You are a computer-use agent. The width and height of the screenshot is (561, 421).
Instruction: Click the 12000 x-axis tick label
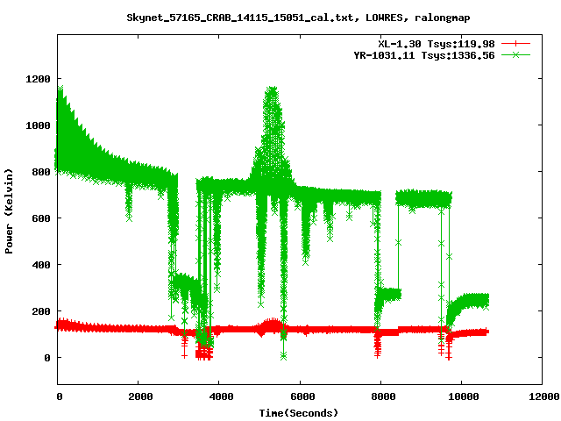(544, 396)
